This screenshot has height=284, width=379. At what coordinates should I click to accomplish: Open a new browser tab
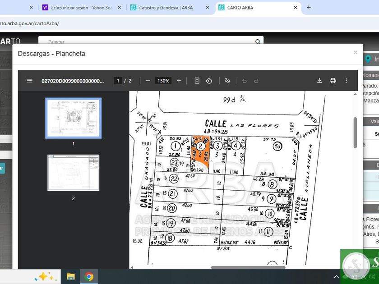click(x=309, y=8)
